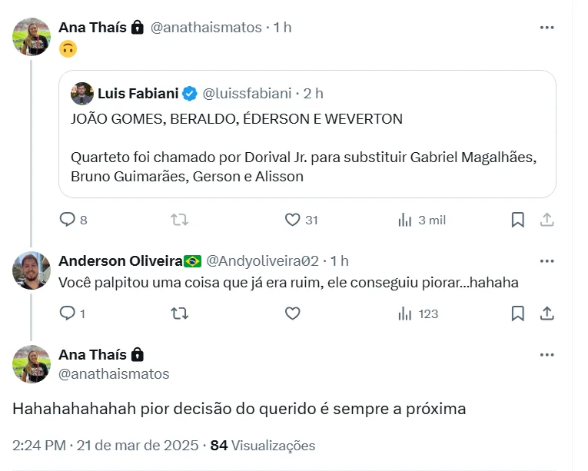The image size is (588, 471).
Task: Like the post with 31 likes
Action: tap(292, 220)
